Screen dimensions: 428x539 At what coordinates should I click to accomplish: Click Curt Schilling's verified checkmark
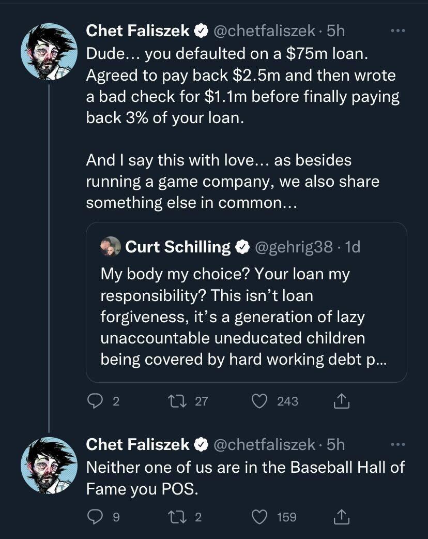[241, 247]
